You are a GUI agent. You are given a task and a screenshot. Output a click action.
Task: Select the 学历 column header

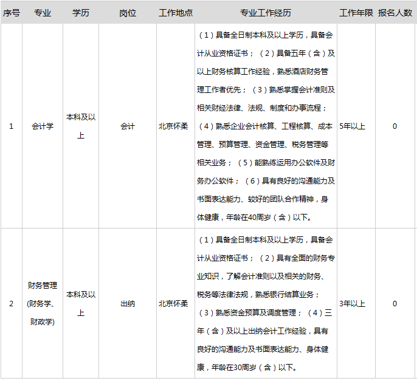point(81,13)
